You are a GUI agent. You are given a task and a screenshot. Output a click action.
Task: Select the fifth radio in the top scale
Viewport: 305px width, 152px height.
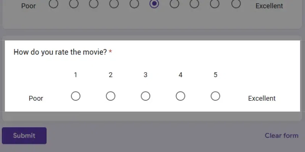[134, 4]
